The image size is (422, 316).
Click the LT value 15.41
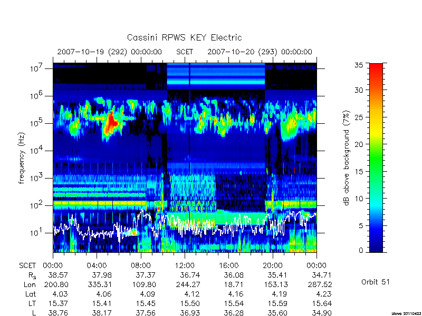[102, 304]
